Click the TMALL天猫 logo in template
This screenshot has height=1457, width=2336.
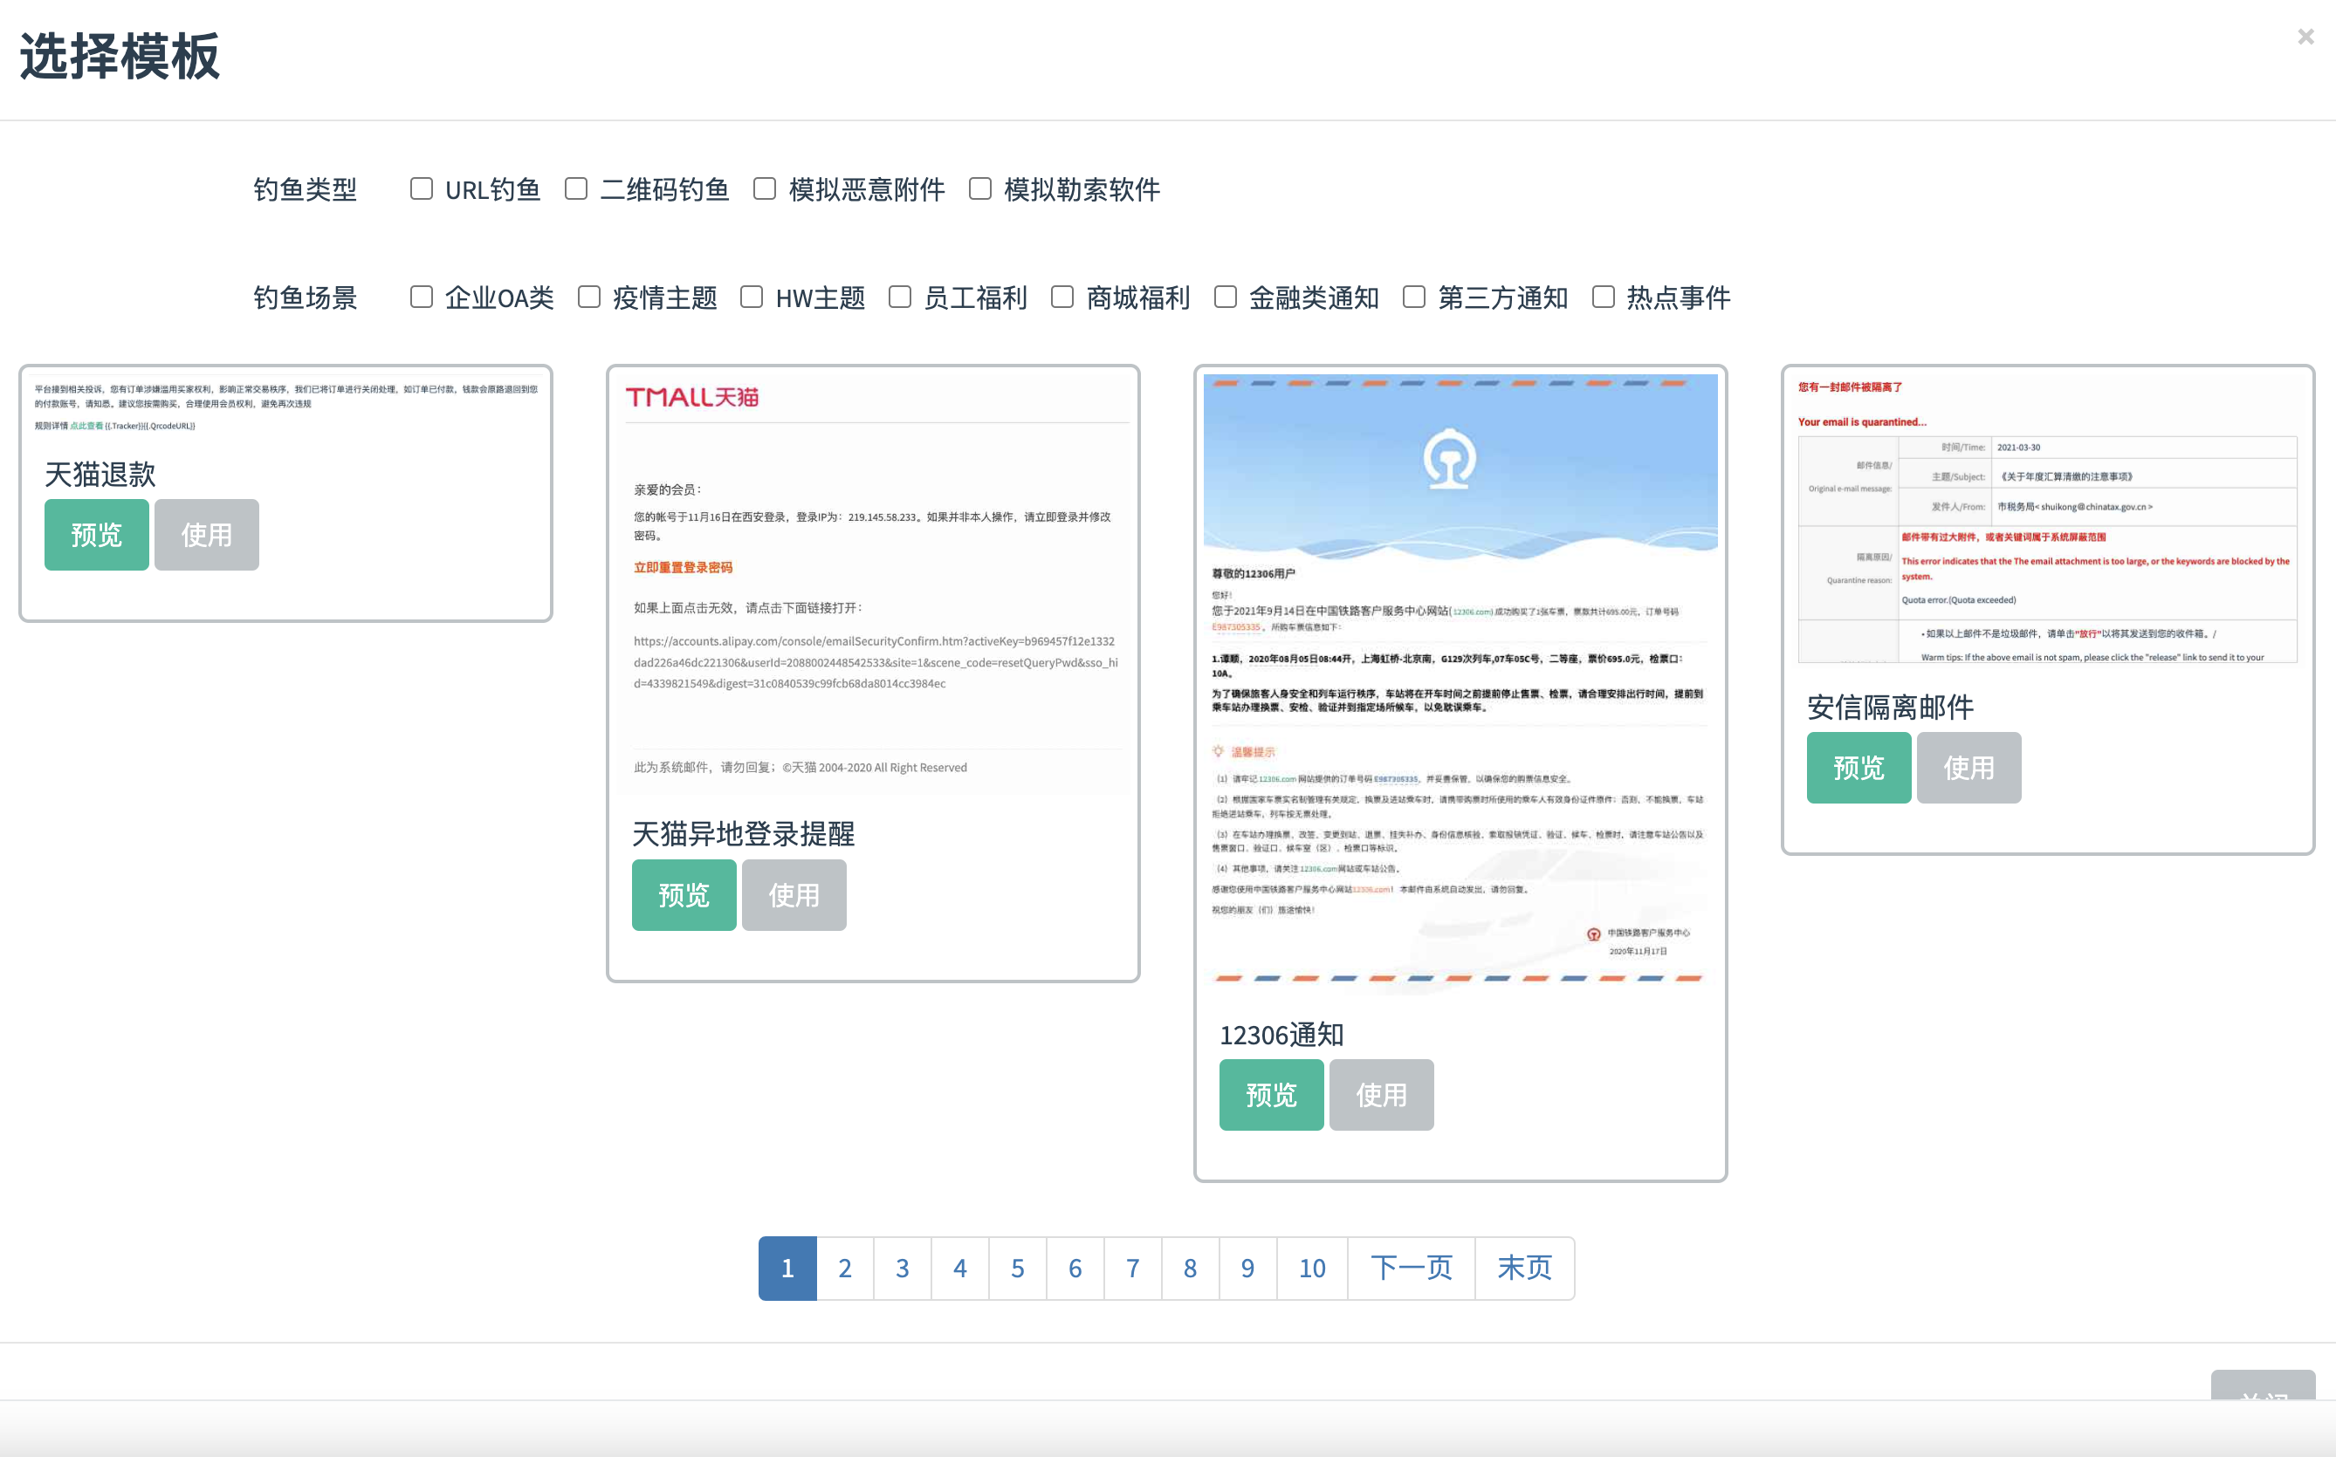[692, 397]
